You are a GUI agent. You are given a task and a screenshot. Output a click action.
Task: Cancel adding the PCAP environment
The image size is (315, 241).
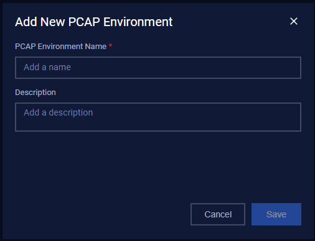[218, 214]
